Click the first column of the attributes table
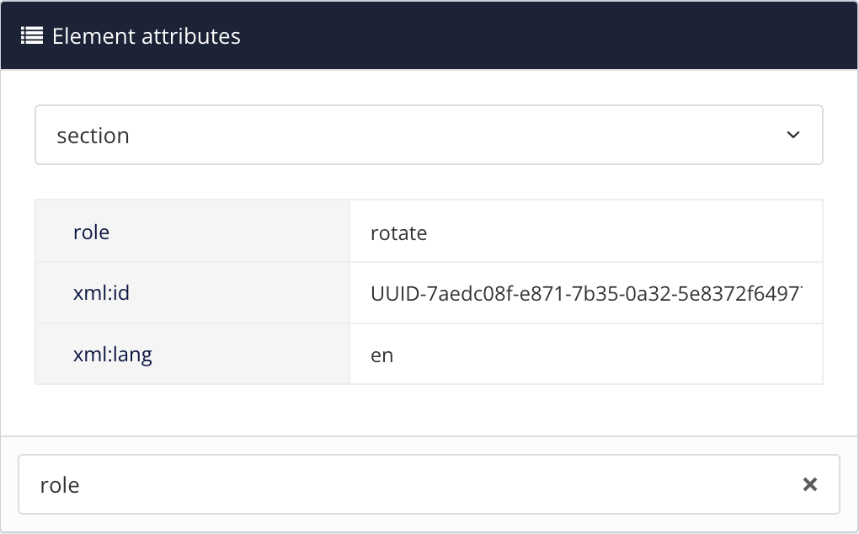 191,292
